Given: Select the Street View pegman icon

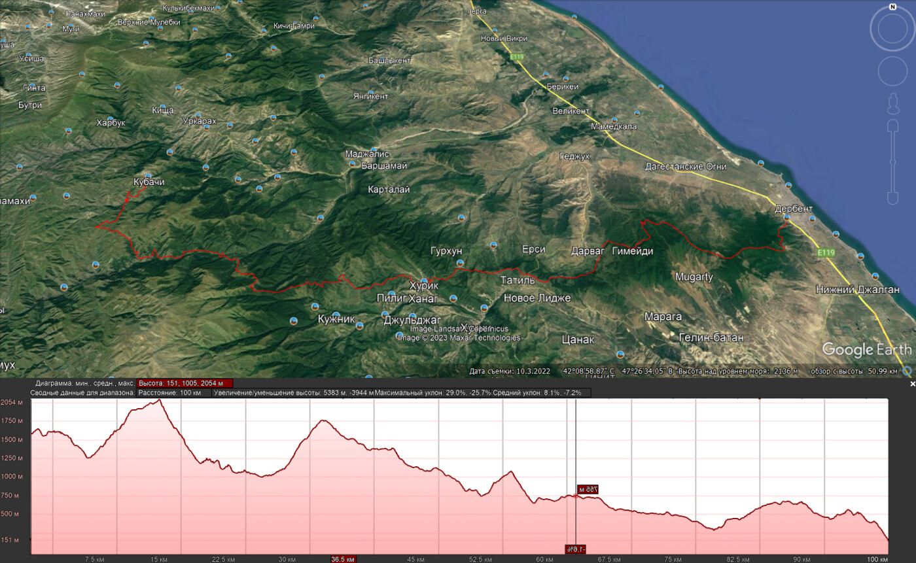Looking at the screenshot, I should point(892,103).
